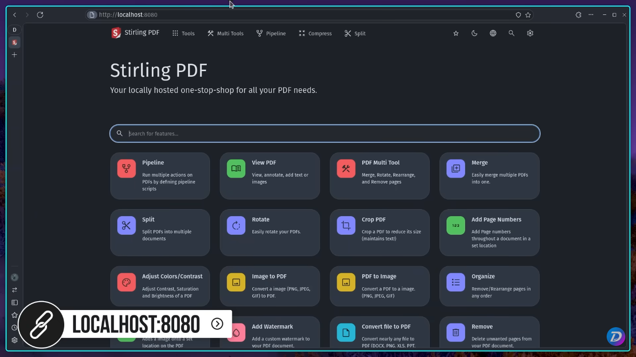Open the Tools dropdown menu

point(183,33)
